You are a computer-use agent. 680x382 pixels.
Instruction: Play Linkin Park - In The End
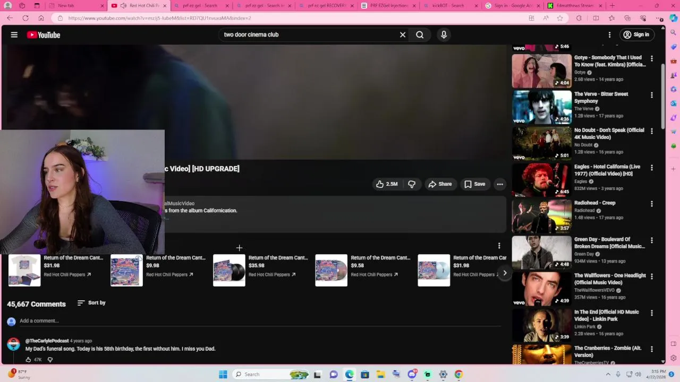click(542, 325)
